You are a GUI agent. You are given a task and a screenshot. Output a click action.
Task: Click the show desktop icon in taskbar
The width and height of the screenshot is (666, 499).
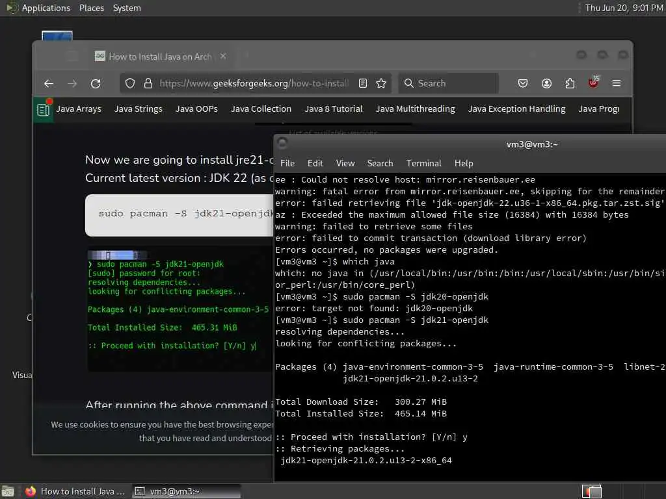[8, 491]
